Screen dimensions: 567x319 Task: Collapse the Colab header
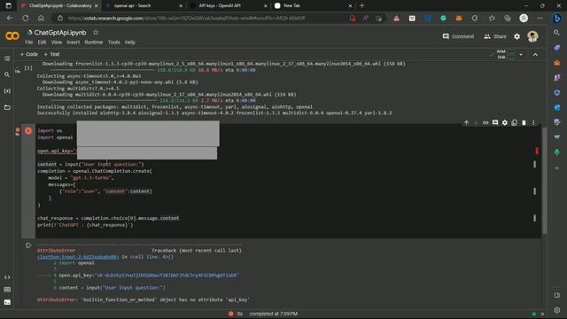click(x=535, y=55)
